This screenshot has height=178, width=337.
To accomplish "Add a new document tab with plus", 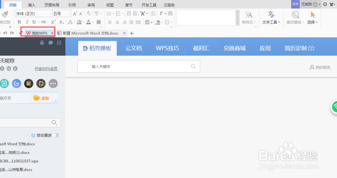I will [132, 33].
